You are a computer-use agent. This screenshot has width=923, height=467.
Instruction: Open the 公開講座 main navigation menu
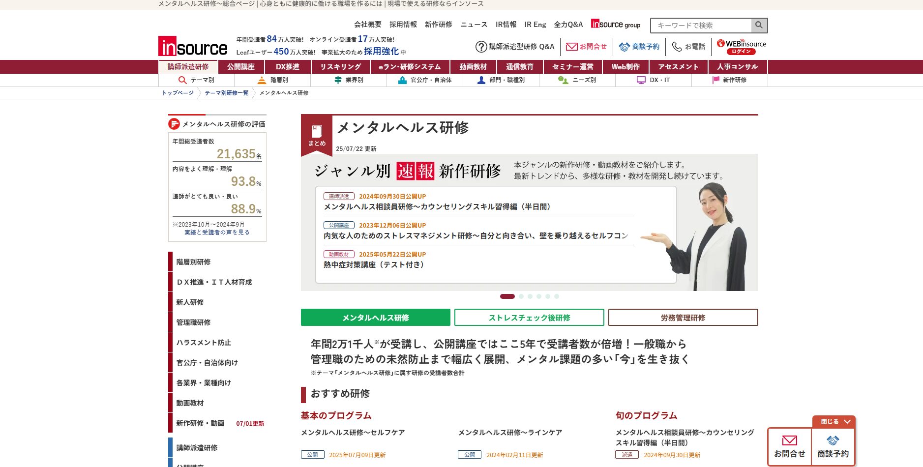(241, 67)
